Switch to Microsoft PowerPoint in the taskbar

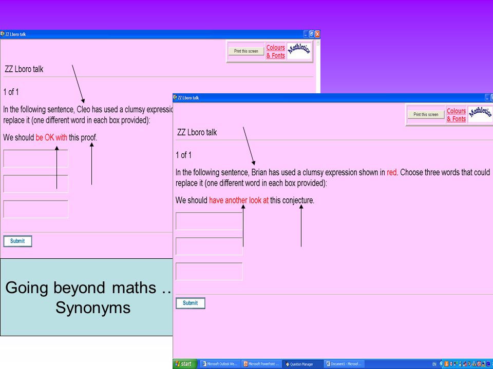(261, 364)
